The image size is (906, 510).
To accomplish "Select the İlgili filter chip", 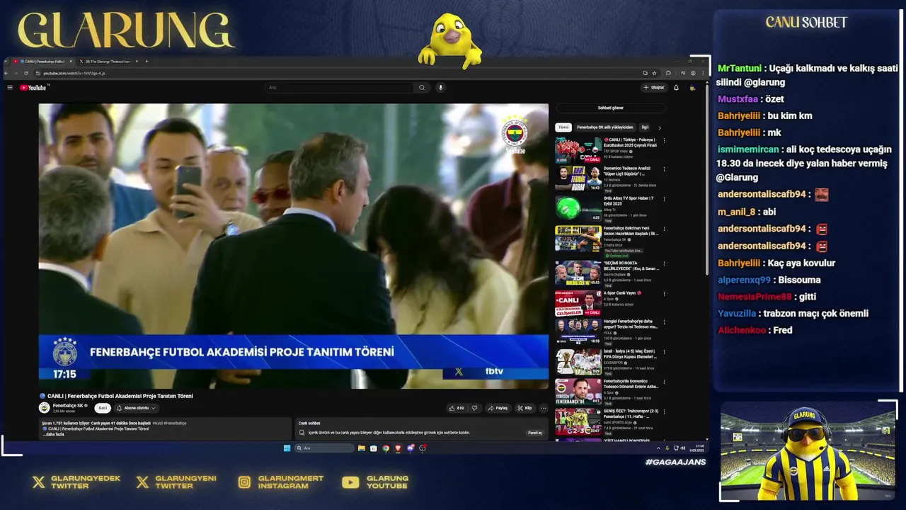I will [645, 127].
